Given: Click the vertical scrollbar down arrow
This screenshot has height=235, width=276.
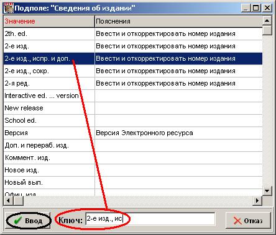Looking at the screenshot, I should 267,190.
